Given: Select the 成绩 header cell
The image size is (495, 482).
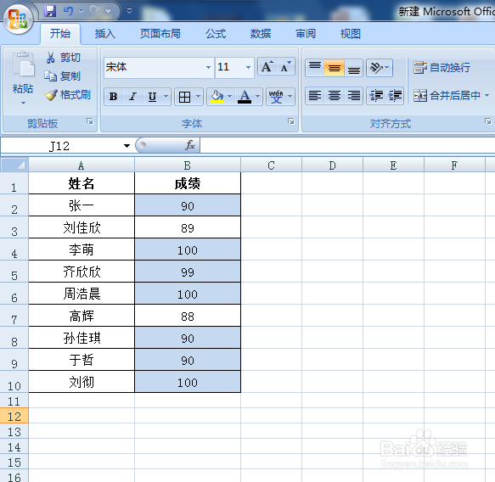Looking at the screenshot, I should click(188, 183).
